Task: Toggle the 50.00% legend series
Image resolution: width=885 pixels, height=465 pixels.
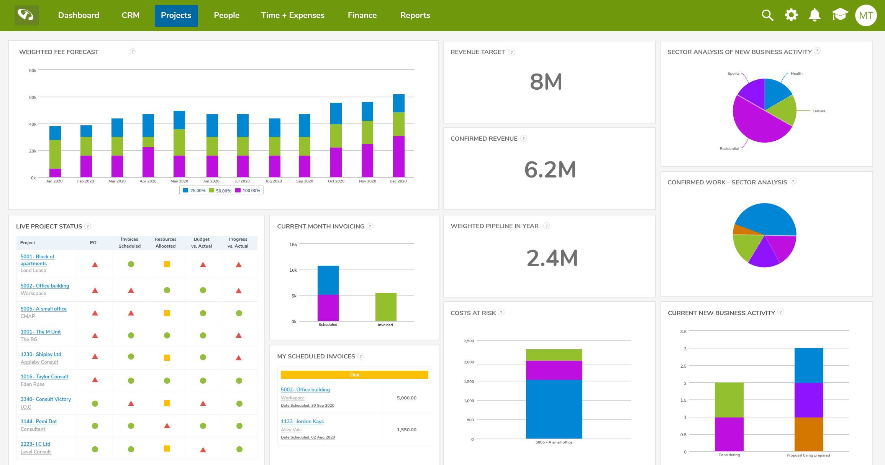Action: 220,191
